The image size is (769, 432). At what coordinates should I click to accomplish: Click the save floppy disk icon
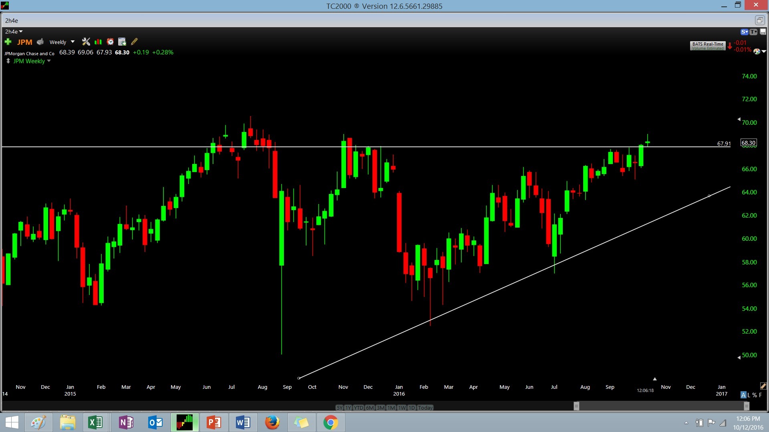click(x=763, y=32)
